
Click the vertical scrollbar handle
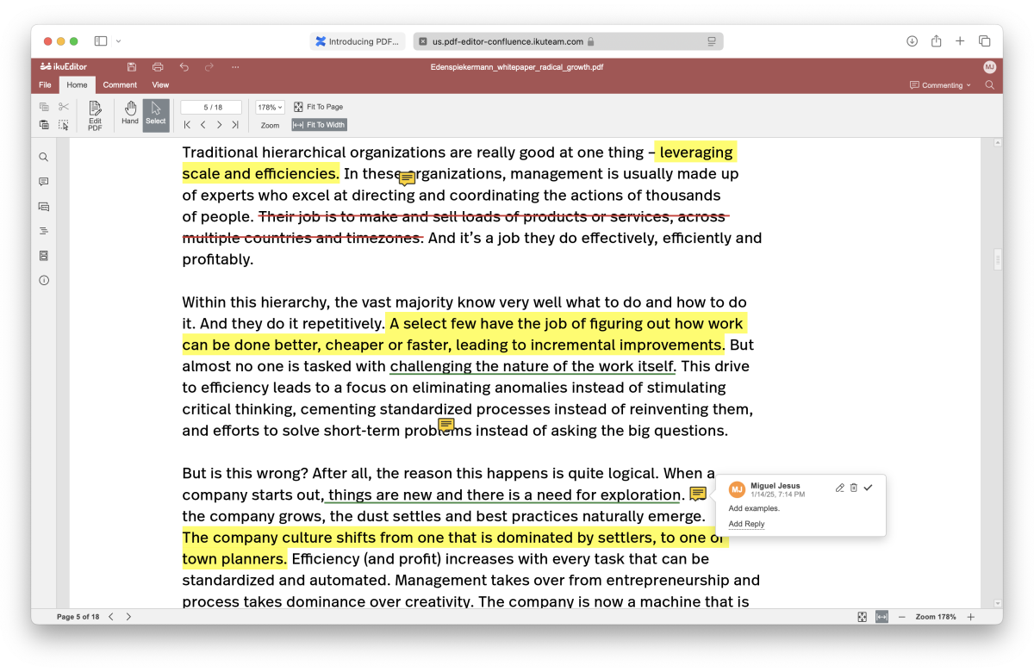pos(998,258)
